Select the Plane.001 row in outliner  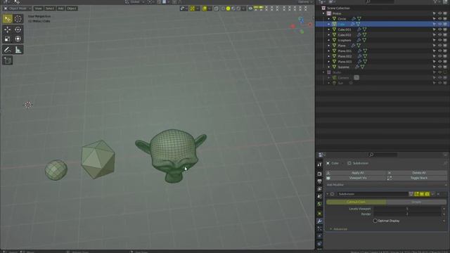[382, 51]
